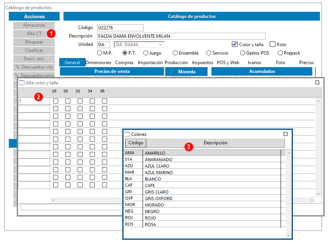Check size 28 box in first row
The height and width of the screenshot is (242, 328).
point(56,101)
